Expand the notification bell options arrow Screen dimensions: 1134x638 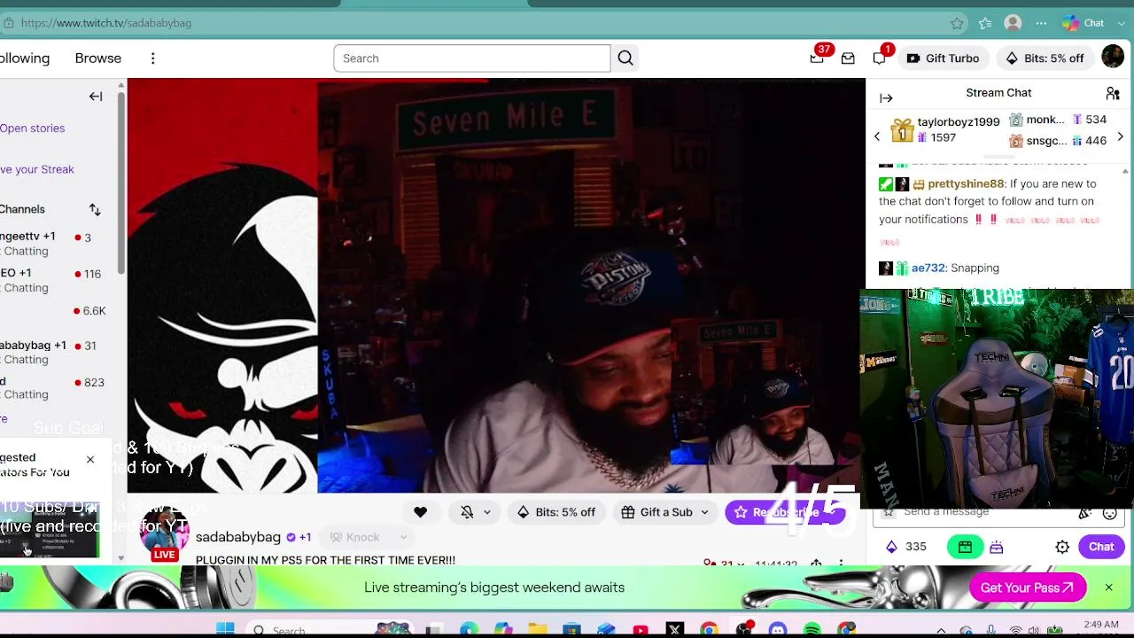[487, 512]
